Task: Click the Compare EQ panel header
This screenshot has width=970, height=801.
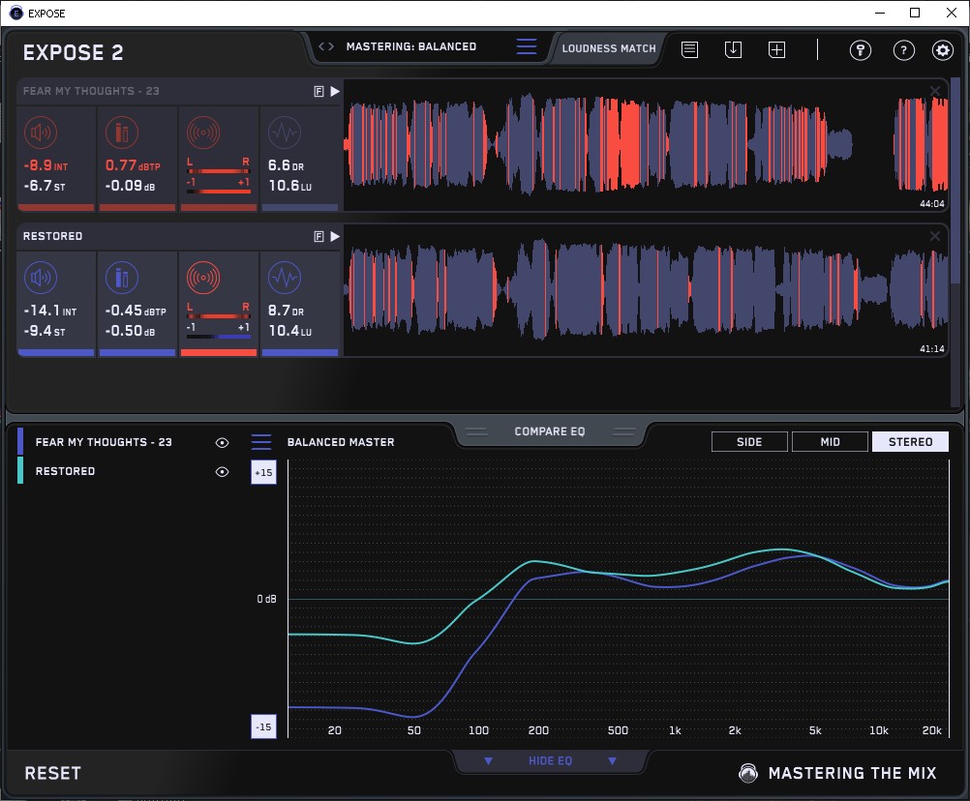Action: [550, 431]
